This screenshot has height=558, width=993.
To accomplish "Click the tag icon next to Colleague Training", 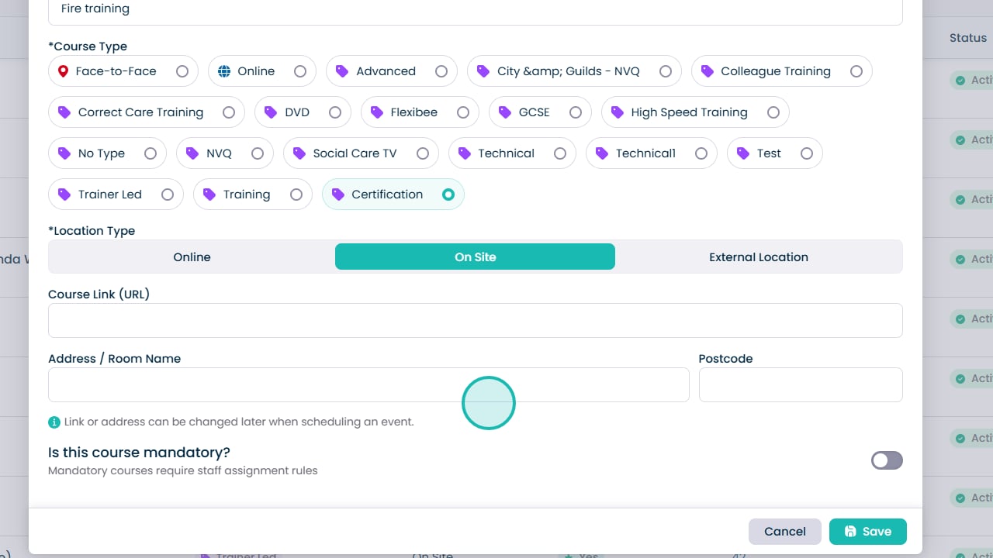I will [707, 71].
